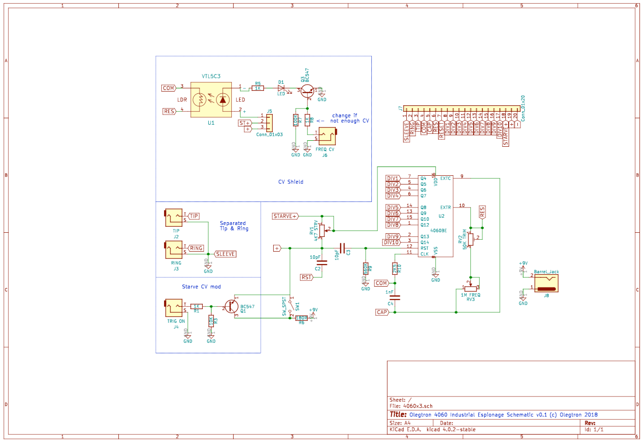Click the STARVE+ label near RV1

286,216
